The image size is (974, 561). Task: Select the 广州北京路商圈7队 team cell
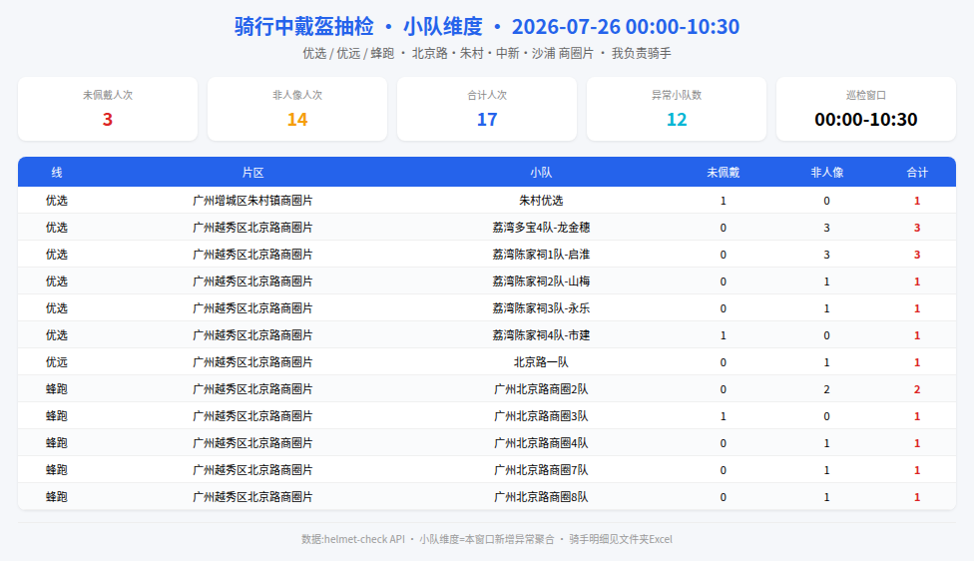541,470
